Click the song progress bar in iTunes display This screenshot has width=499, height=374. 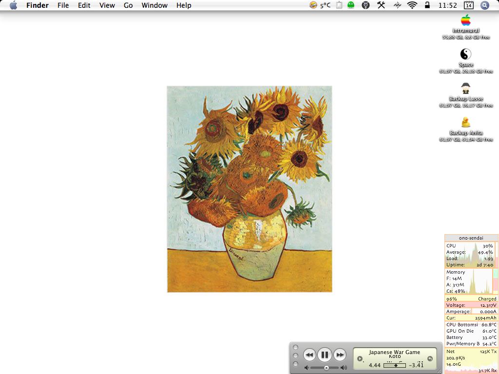pyautogui.click(x=395, y=365)
